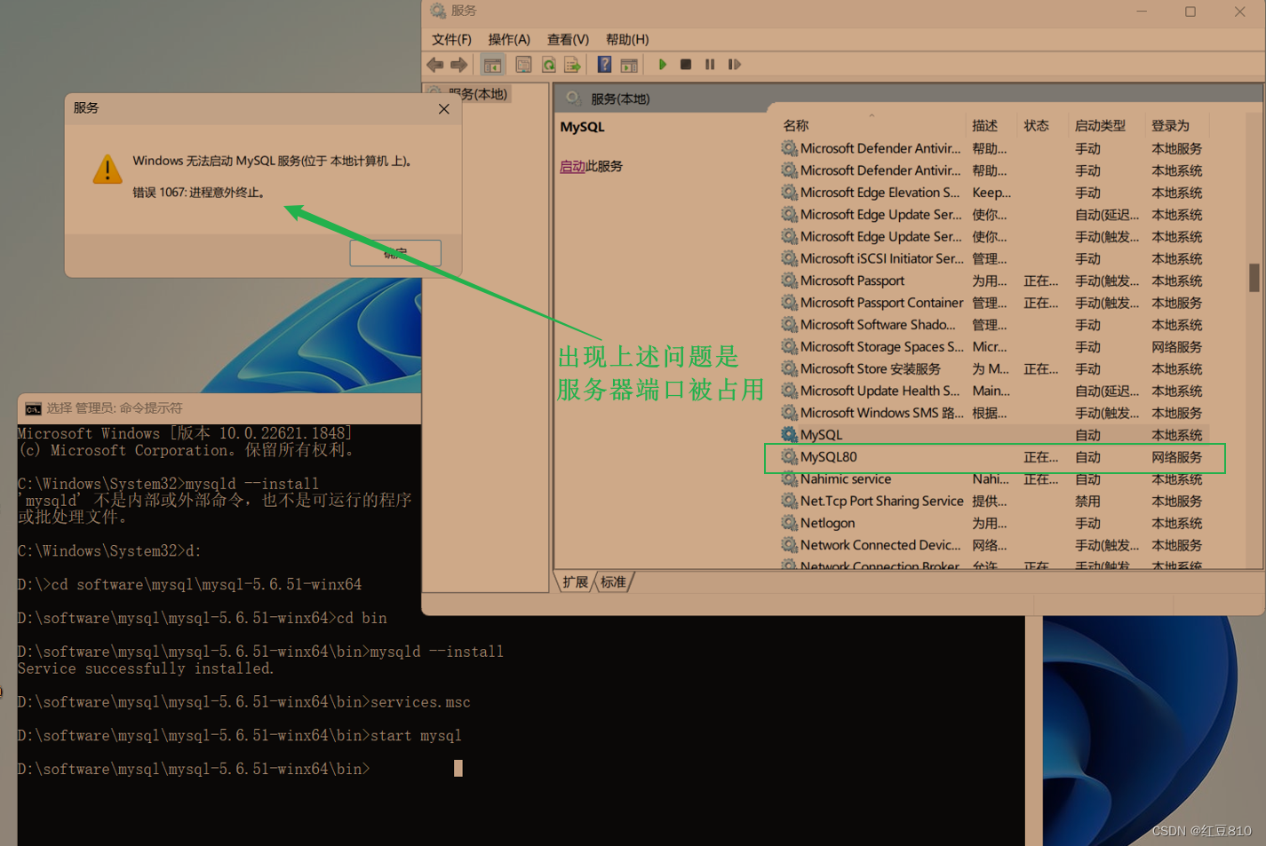Open the 帮助(H) menu
Viewport: 1266px width, 846px height.
(627, 39)
